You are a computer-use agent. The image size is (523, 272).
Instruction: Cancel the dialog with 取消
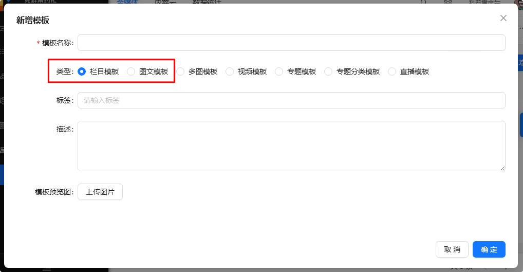[452, 249]
